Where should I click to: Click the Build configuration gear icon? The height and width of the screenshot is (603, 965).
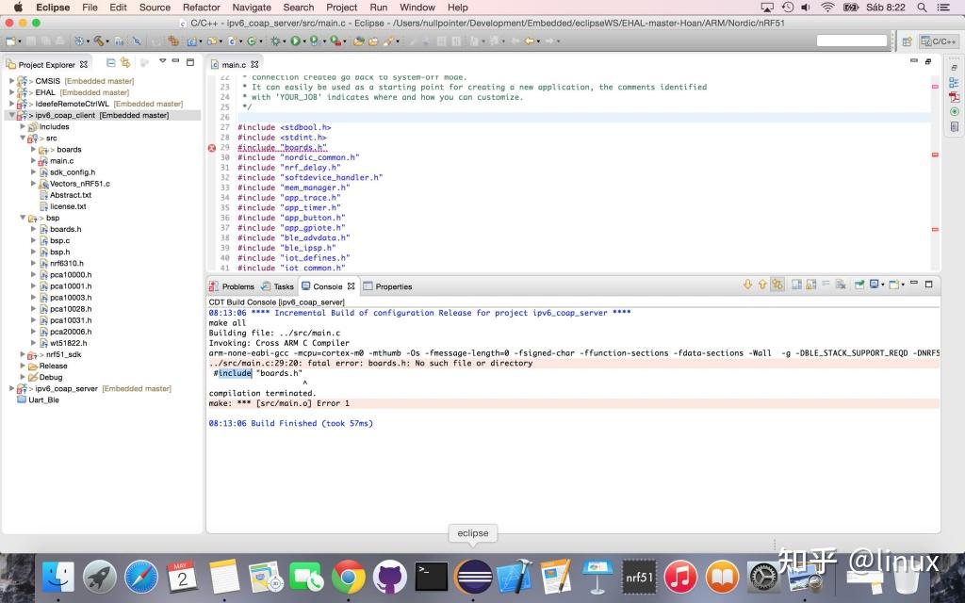(x=79, y=41)
